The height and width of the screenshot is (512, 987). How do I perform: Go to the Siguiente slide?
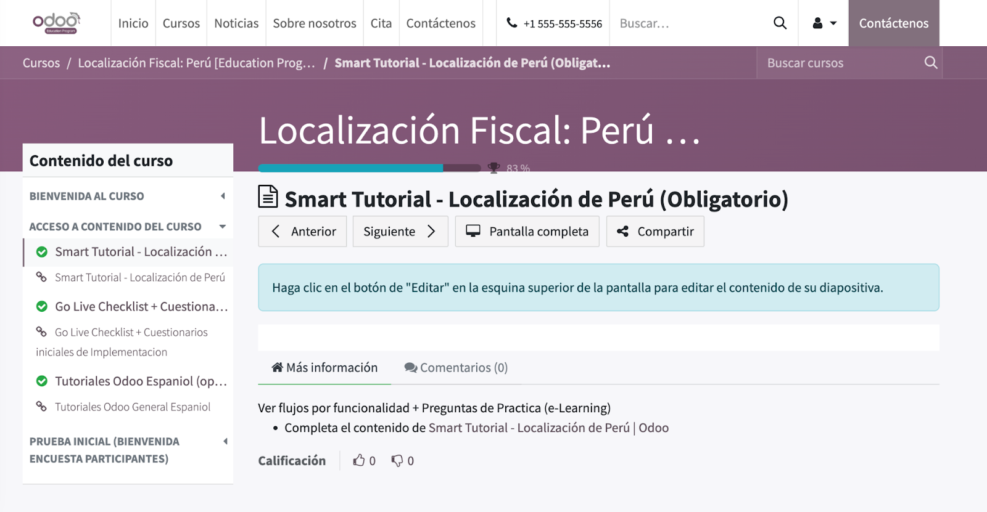coord(400,231)
